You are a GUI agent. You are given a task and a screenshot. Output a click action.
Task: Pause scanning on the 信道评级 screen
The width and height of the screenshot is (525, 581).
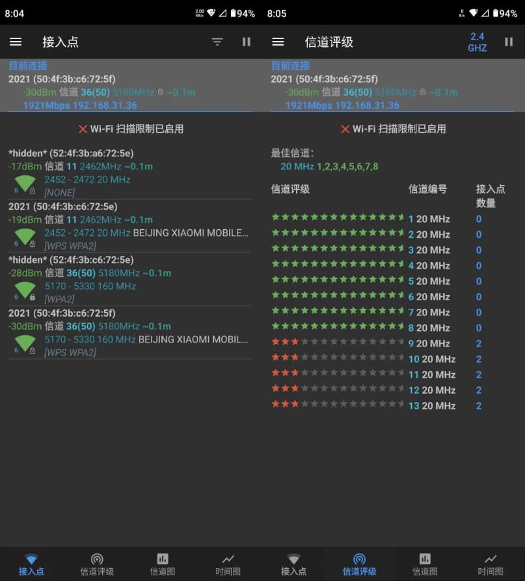(509, 42)
